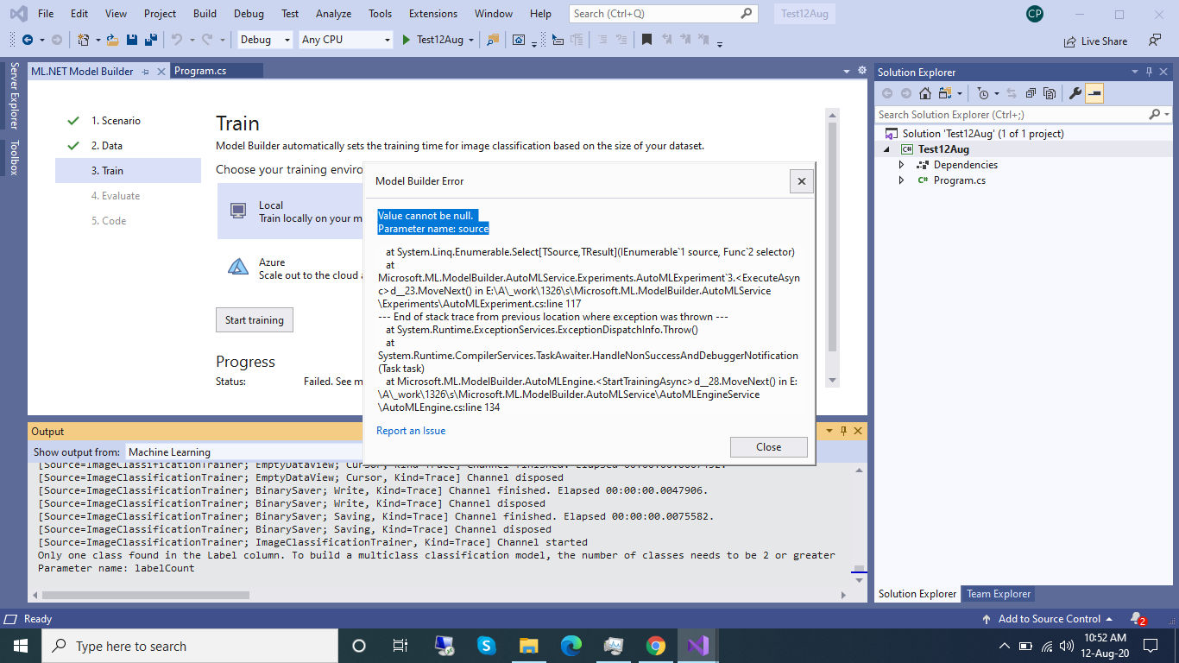This screenshot has width=1179, height=663.
Task: Open the Report an Issue link
Action: pyautogui.click(x=410, y=430)
